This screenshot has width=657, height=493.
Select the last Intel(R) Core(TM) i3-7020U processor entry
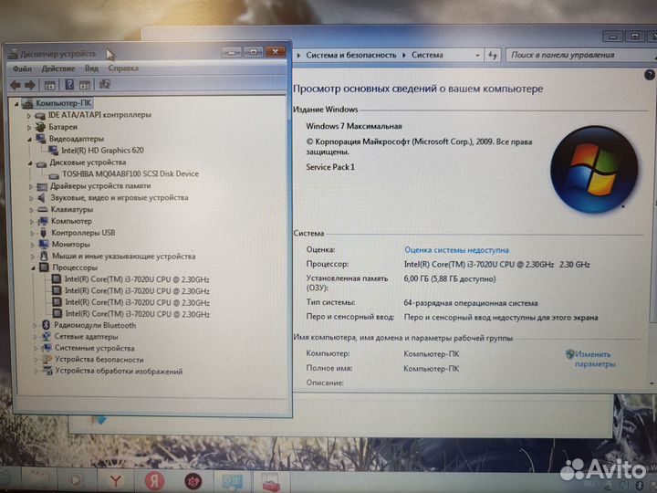(138, 313)
